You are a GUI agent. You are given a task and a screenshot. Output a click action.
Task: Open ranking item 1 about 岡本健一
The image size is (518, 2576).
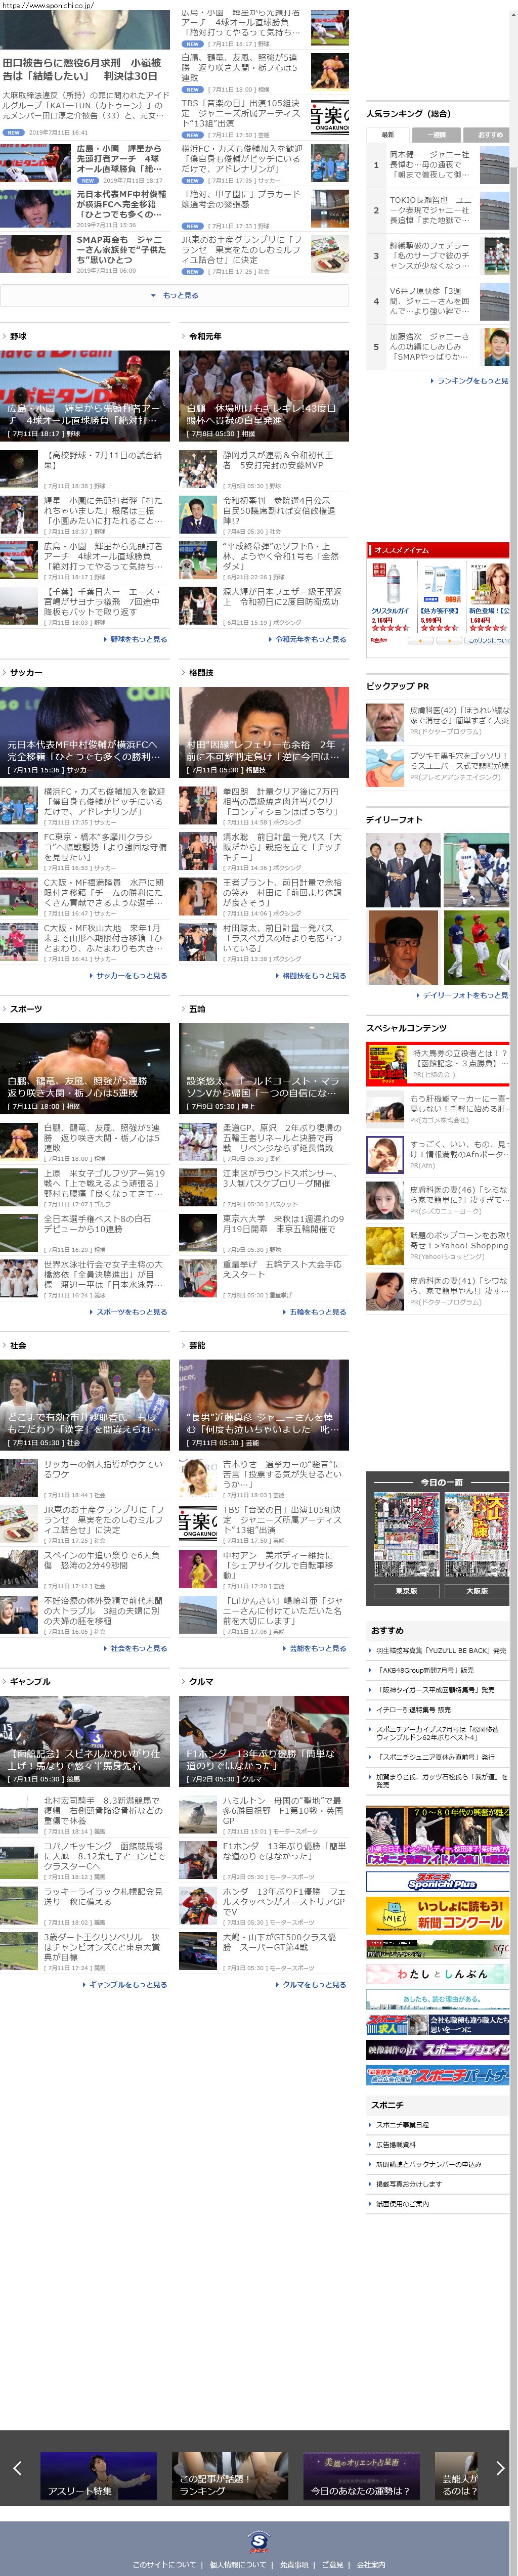click(437, 165)
